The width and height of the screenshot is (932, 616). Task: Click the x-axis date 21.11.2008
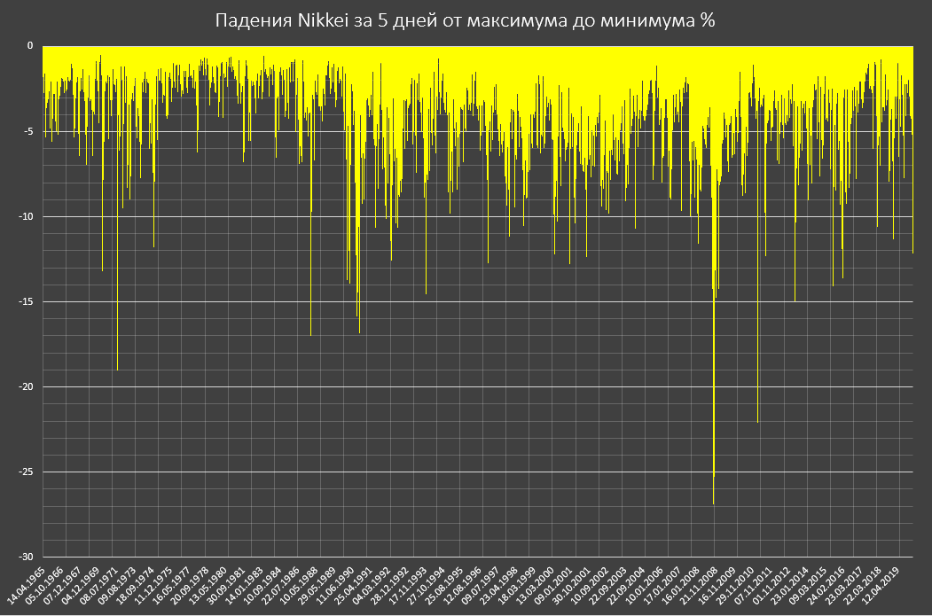(x=697, y=586)
